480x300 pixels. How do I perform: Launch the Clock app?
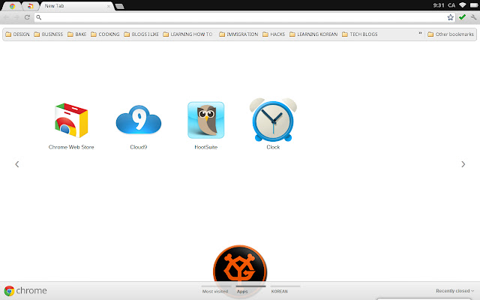pos(273,124)
